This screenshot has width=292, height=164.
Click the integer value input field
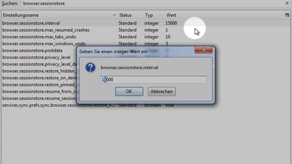coord(153,80)
